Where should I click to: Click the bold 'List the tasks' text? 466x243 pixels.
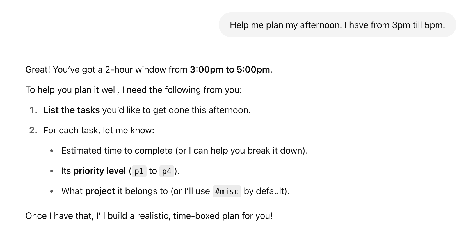(71, 110)
